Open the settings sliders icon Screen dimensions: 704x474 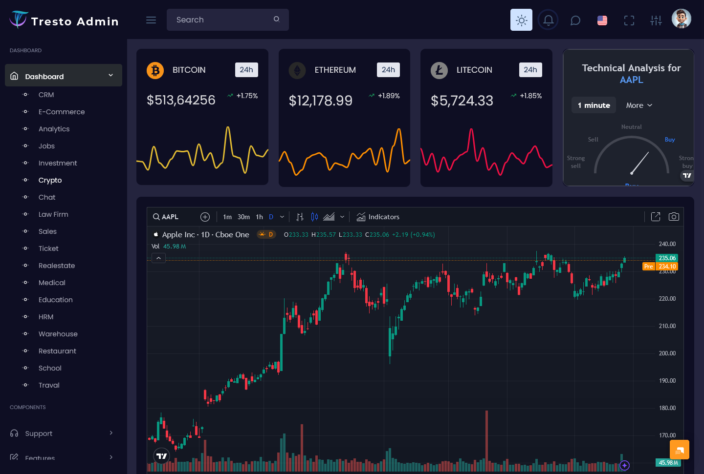point(656,21)
